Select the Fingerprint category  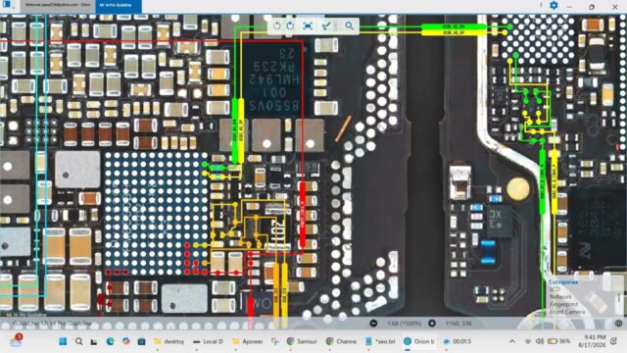click(563, 304)
